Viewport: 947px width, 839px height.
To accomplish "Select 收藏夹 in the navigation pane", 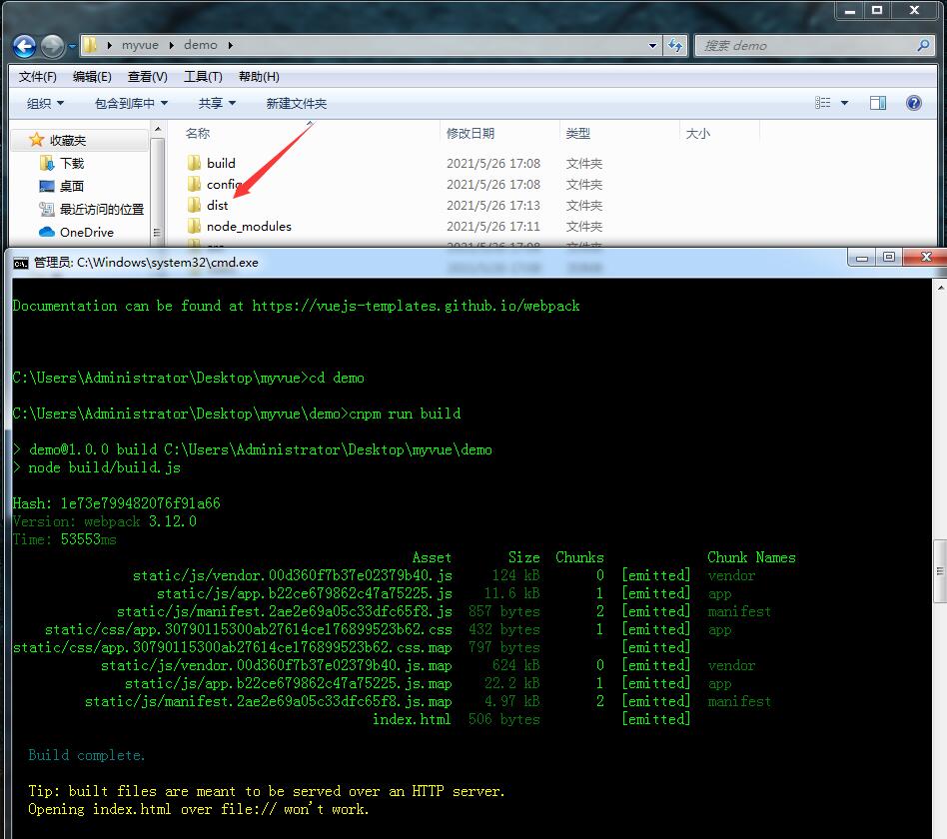I will [x=68, y=140].
